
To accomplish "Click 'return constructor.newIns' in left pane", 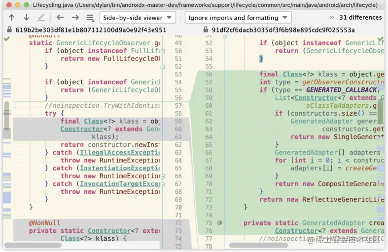I will 110,145.
